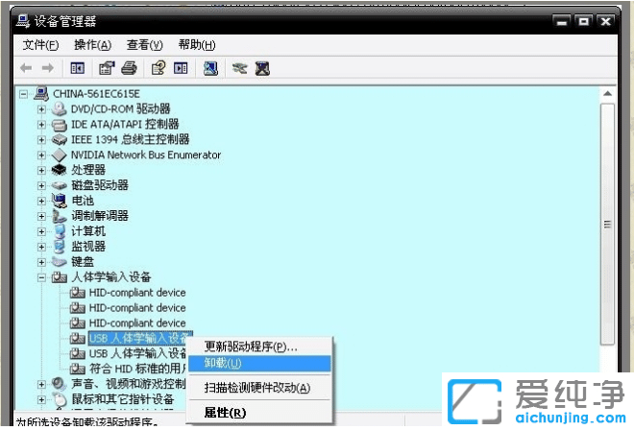
Task: Click the Back arrow toolbar icon
Action: tap(26, 68)
